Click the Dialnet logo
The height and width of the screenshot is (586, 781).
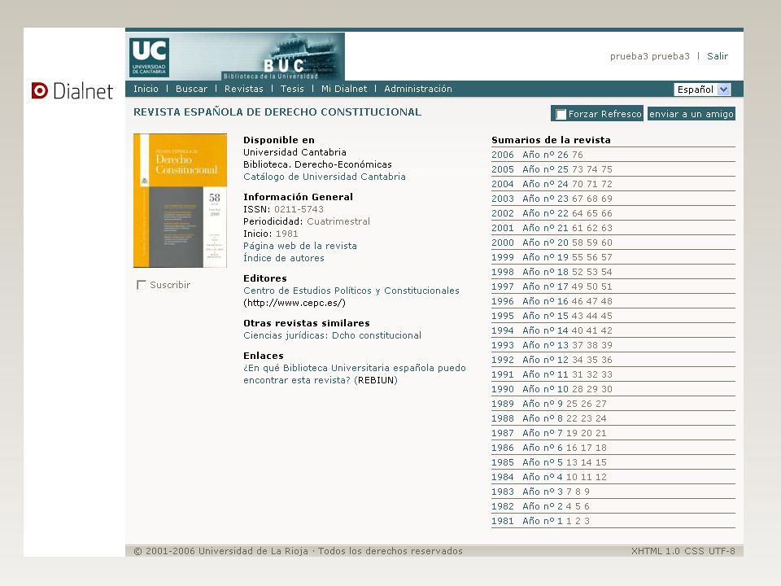pos(72,90)
